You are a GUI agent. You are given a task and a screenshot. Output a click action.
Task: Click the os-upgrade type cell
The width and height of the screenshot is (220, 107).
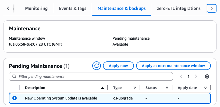tap(123, 98)
